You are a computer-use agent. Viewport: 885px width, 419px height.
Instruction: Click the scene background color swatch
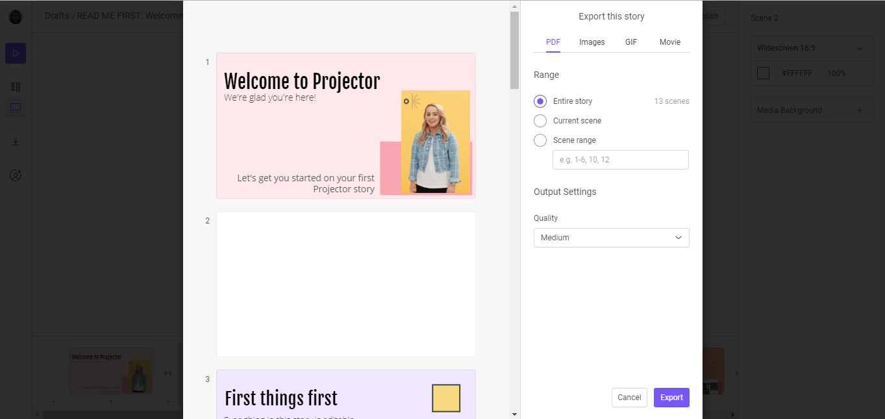click(x=764, y=73)
